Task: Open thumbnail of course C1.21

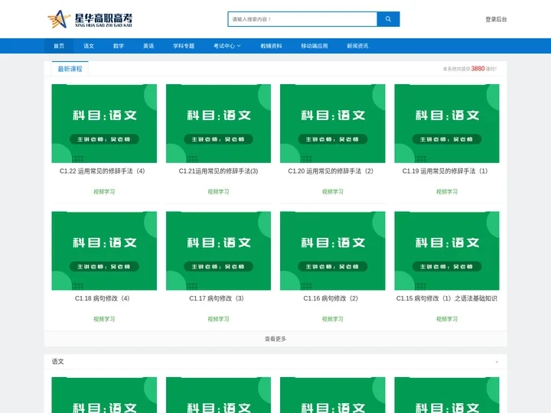Action: [x=218, y=123]
